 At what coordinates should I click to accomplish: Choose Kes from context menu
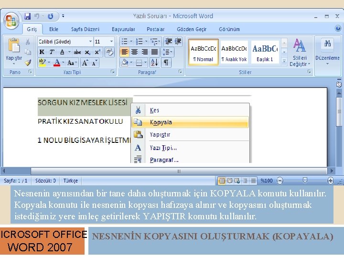coord(190,110)
